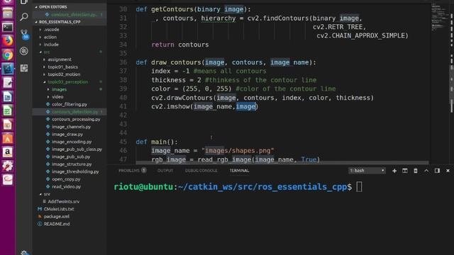Open LibreOffice Calc from dock
The image size is (454, 255).
tap(8, 110)
